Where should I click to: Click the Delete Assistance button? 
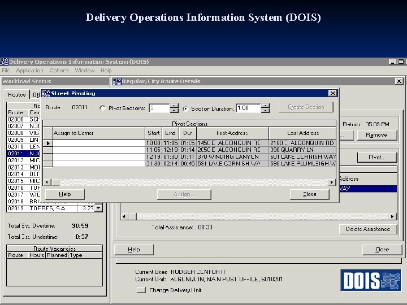click(x=368, y=229)
